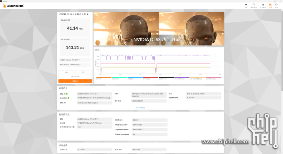Click the AMD Ryzen 9 PRO 8945HS CPU value

[149, 95]
